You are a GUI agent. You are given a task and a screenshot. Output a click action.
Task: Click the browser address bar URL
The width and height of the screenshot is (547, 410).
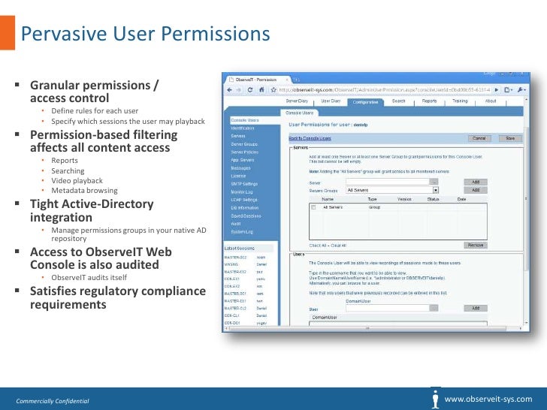(x=385, y=90)
